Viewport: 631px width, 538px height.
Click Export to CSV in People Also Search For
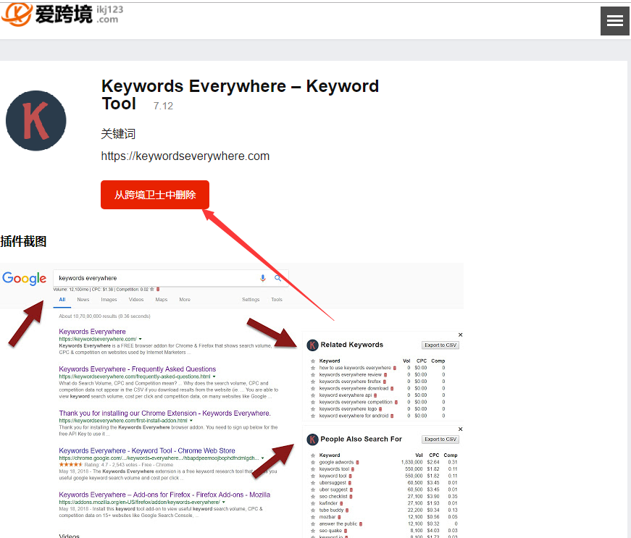pos(440,439)
